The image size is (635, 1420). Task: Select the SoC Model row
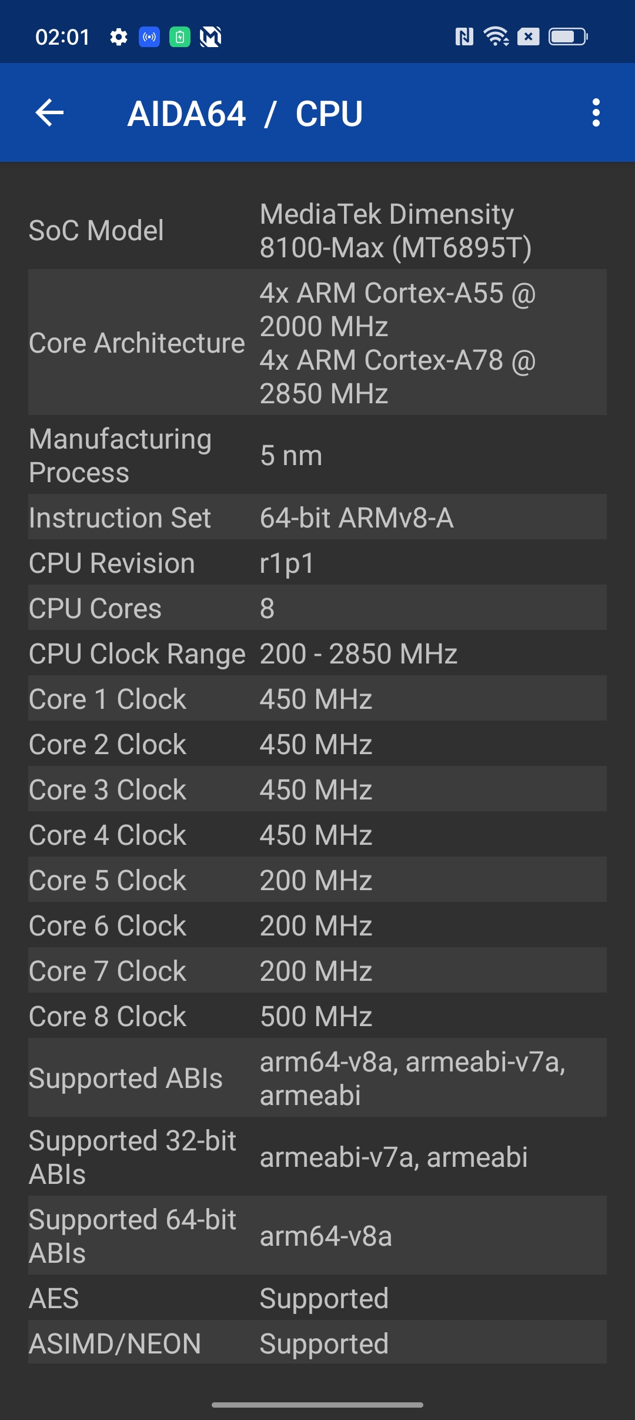coord(317,230)
